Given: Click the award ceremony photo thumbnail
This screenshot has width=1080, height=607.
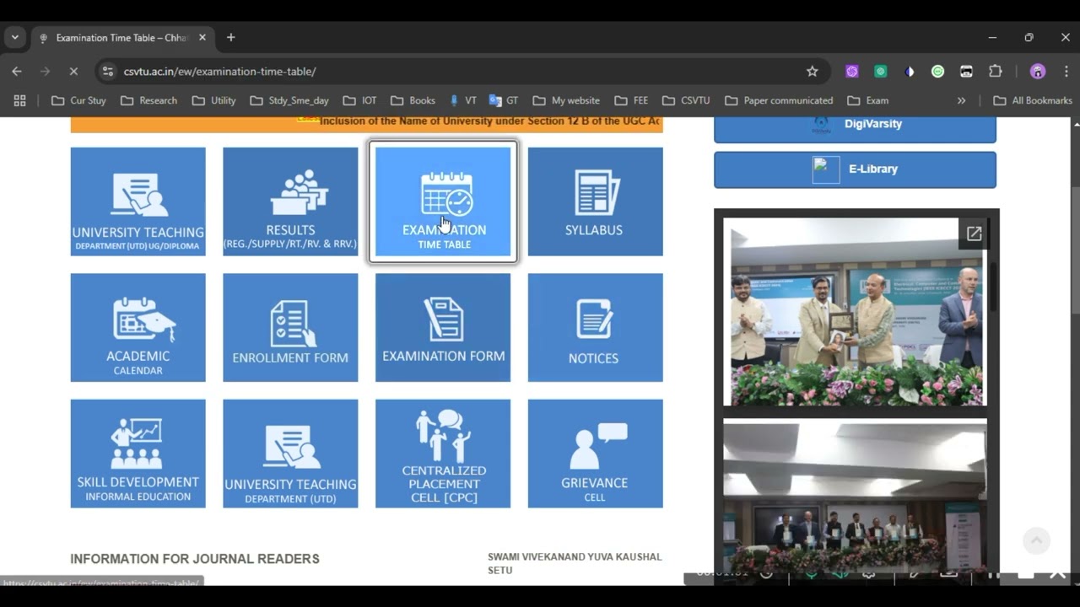Looking at the screenshot, I should click(x=855, y=312).
